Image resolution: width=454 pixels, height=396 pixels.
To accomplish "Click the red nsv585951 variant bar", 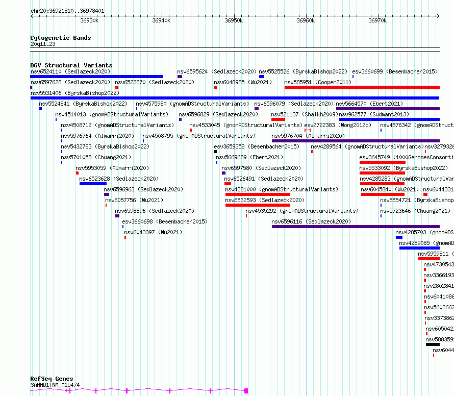I will tap(362, 87).
